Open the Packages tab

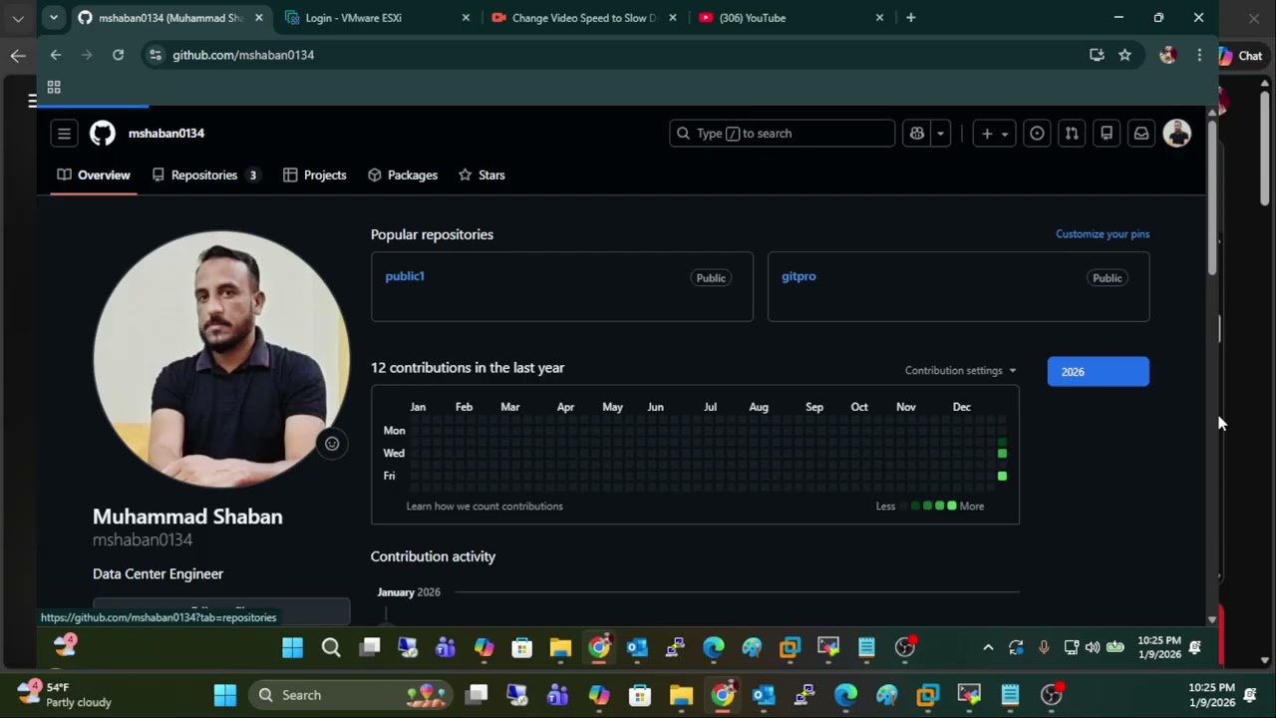403,176
